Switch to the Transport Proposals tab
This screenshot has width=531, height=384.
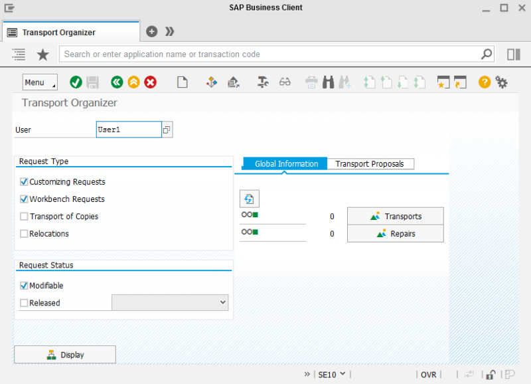pos(370,164)
